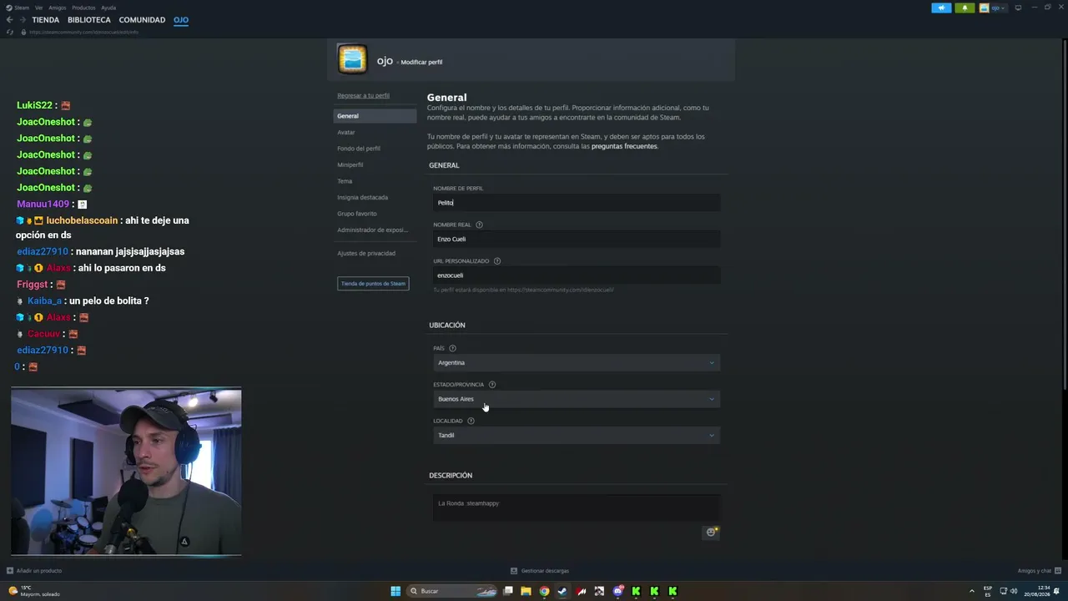The width and height of the screenshot is (1068, 601).
Task: Select Fondo del perfil in the sidebar
Action: [359, 149]
